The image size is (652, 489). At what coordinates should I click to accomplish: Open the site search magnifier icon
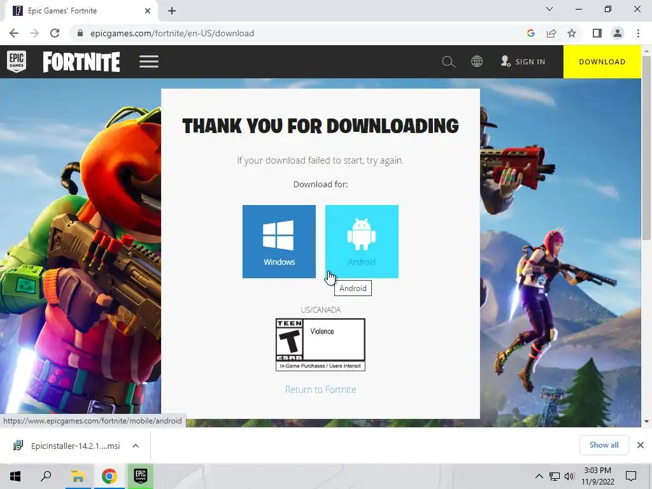[449, 62]
